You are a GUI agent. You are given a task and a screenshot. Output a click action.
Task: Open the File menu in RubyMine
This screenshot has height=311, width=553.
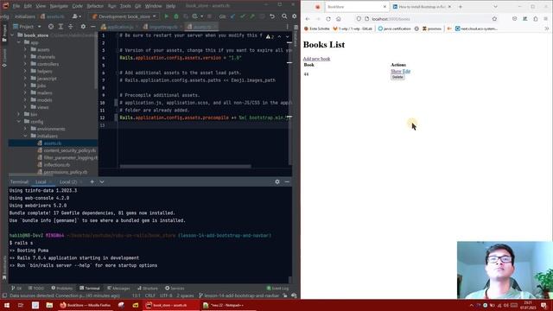pos(16,6)
